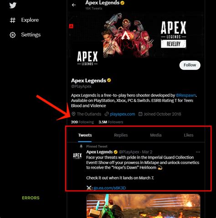This screenshot has width=216, height=218.
Task: Open the pinned tweet's image thumbnail
Action: pos(143,206)
